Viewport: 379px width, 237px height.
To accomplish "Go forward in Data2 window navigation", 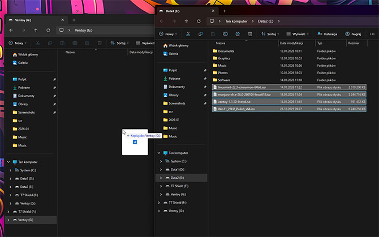I will click(174, 21).
